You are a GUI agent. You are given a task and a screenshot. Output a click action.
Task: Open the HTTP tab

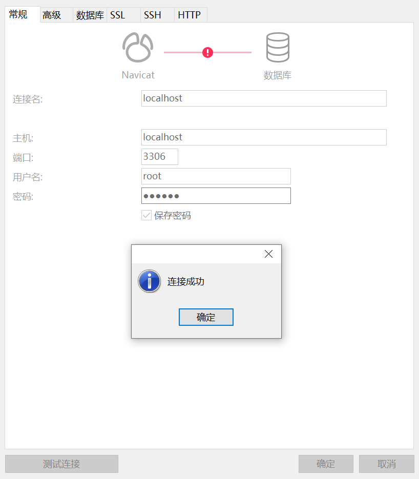pos(190,14)
